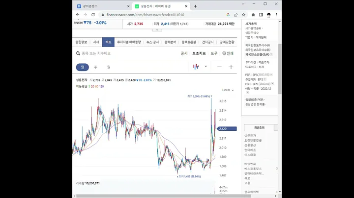Select the 주 weekly period
Viewport: 354px width, 198px height.
[95, 67]
